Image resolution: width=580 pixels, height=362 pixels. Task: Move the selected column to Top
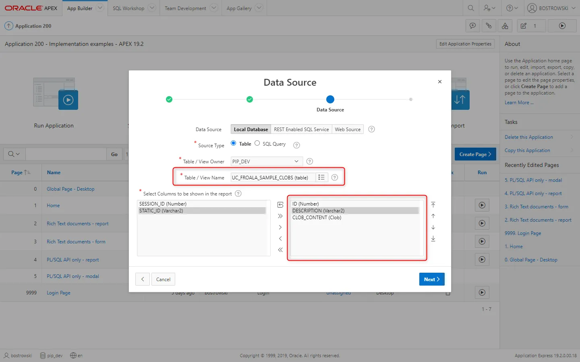point(433,205)
